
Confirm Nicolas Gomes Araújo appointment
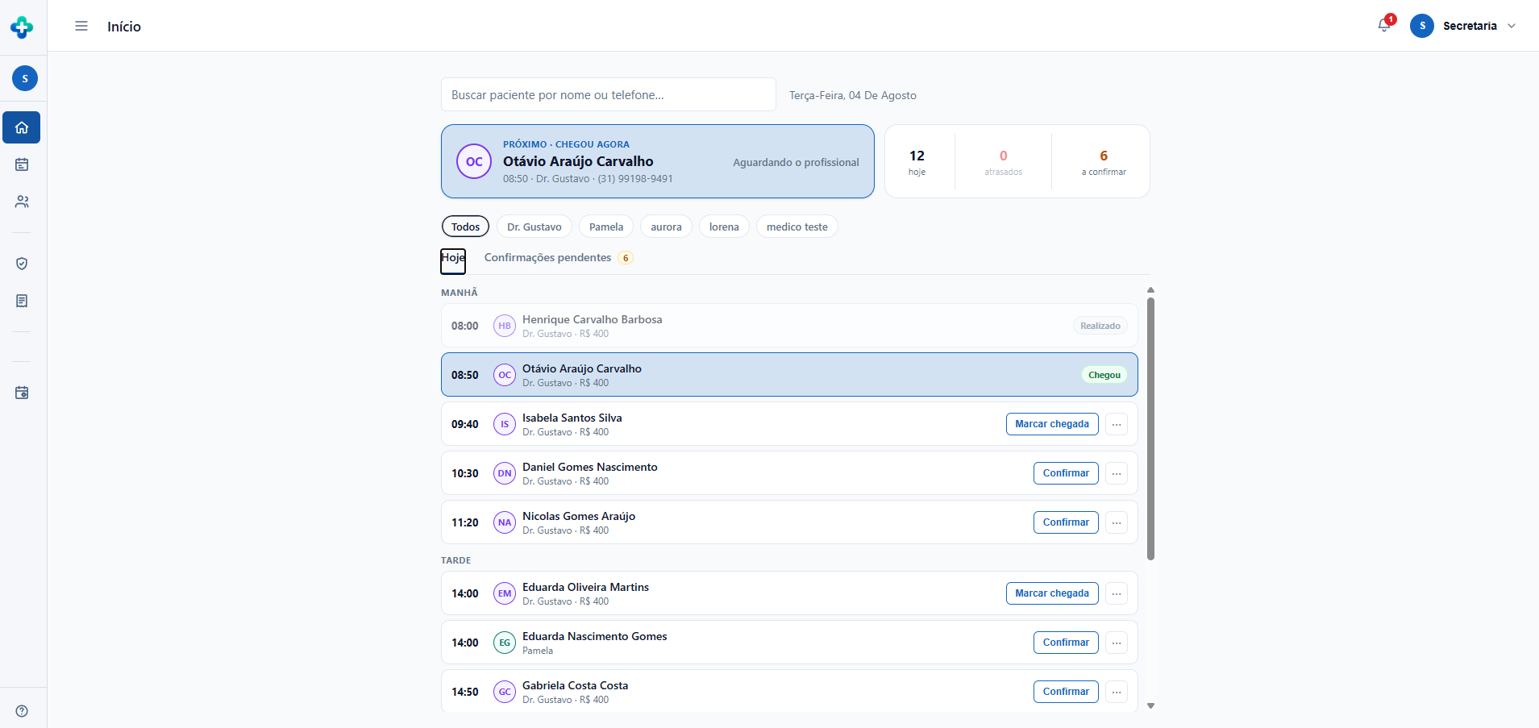(x=1066, y=522)
